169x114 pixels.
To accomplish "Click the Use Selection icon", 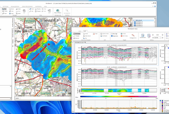I will pyautogui.click(x=67, y=11).
